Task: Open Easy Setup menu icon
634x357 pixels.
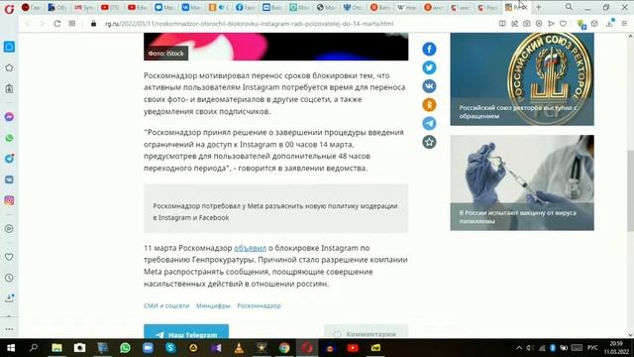Action: [624, 24]
